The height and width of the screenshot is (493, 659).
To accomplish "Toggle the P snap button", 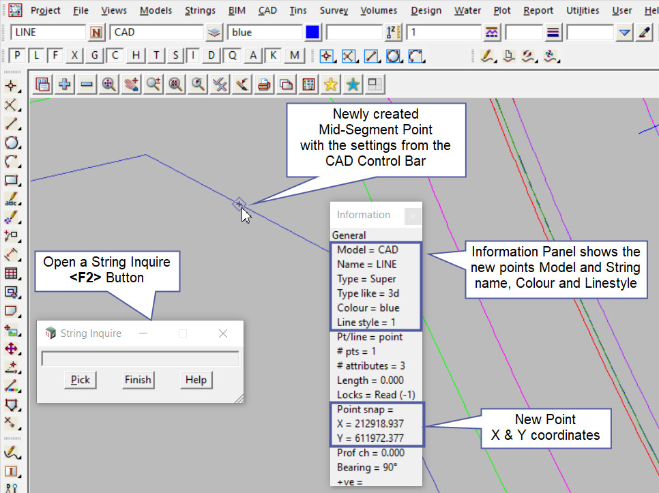I will 18,55.
